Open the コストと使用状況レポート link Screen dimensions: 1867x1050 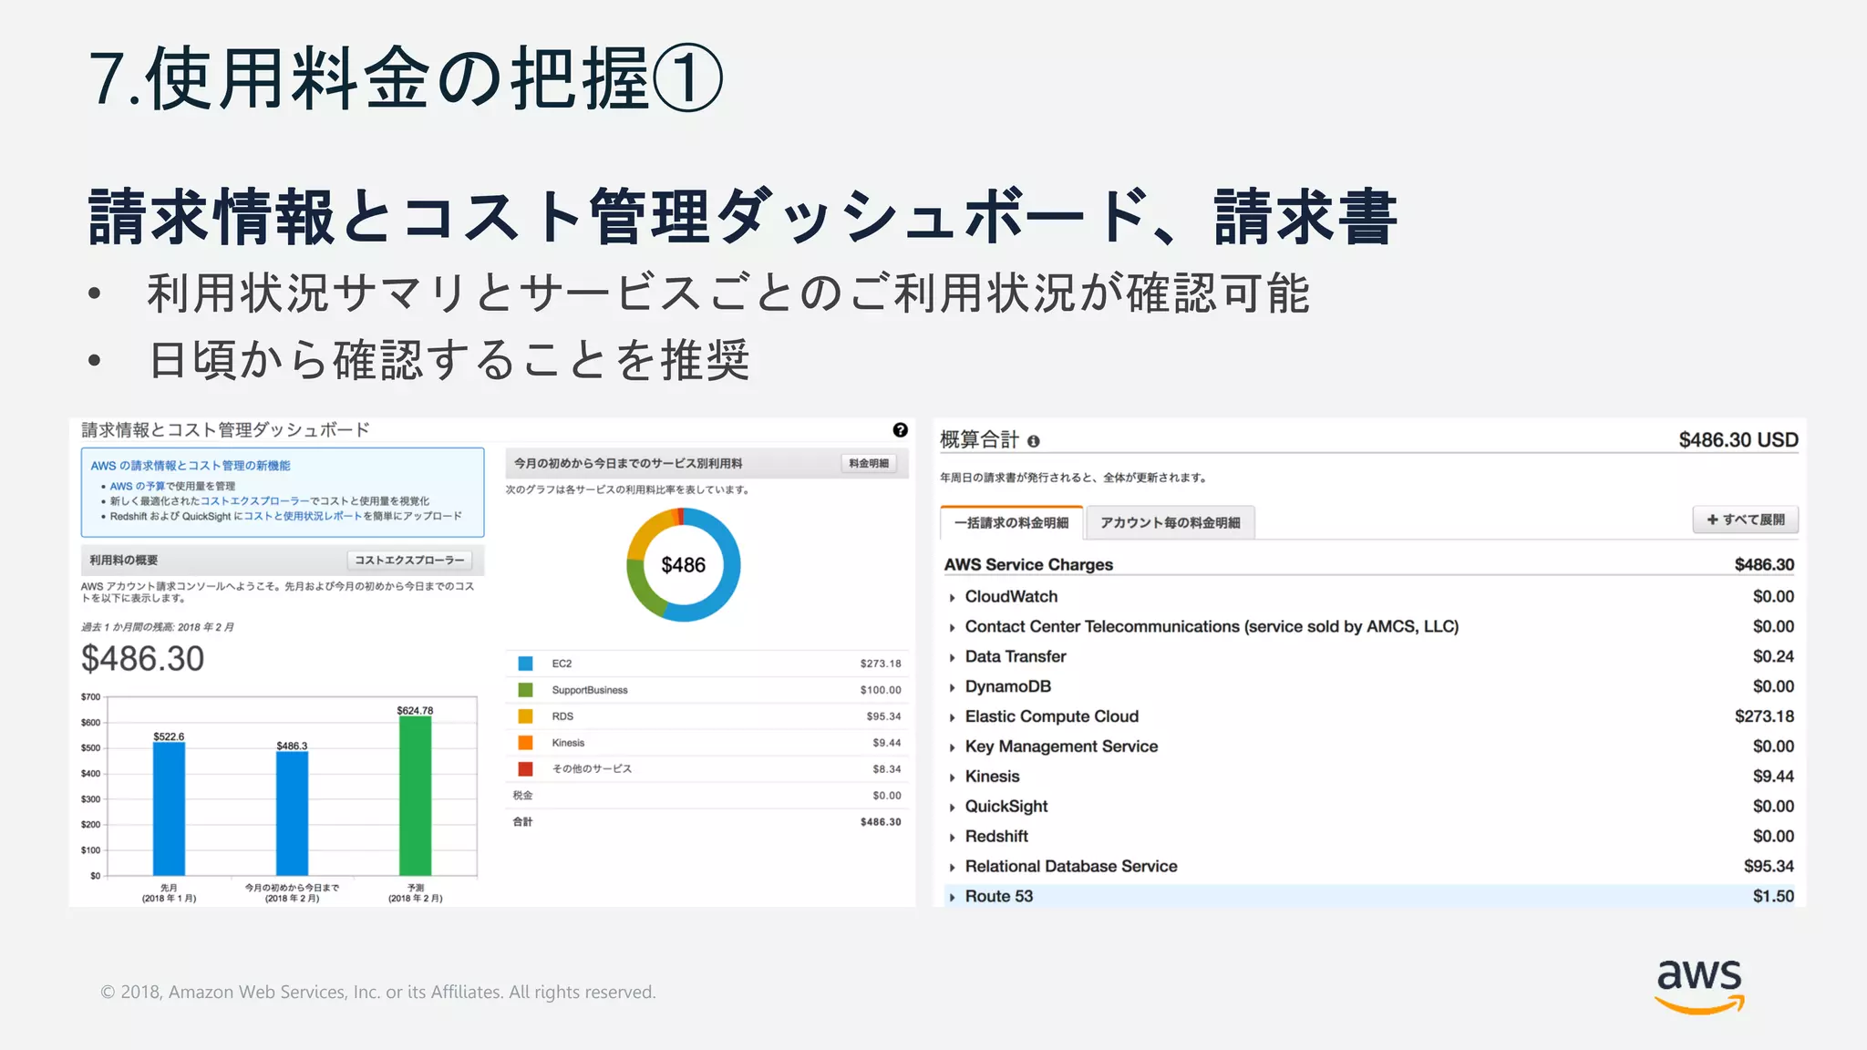coord(304,516)
